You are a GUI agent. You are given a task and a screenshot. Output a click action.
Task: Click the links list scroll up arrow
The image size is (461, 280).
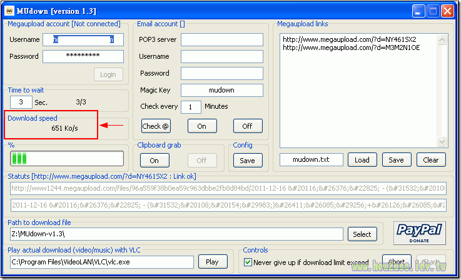(x=442, y=39)
